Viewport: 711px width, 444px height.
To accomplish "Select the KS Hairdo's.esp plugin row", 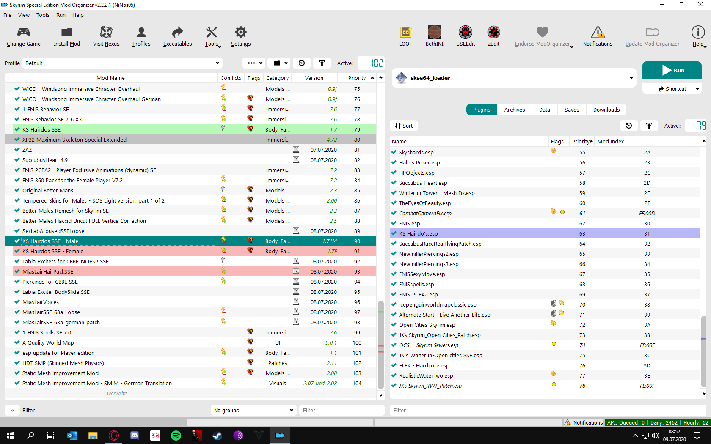I will pyautogui.click(x=545, y=233).
